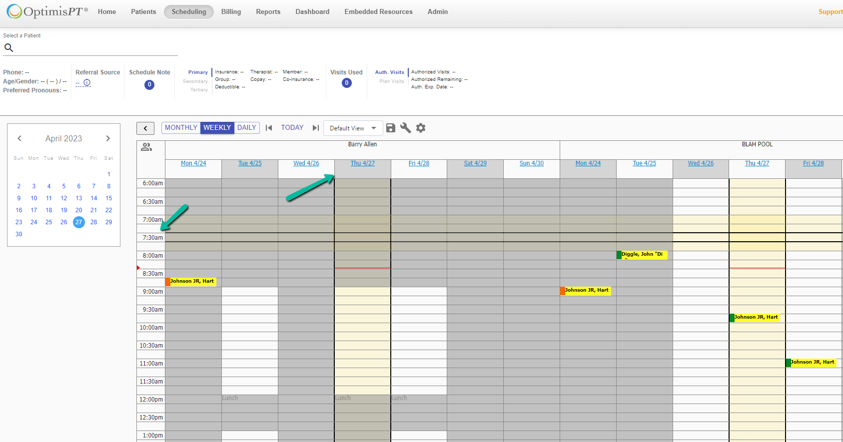843x442 pixels.
Task: Switch to the DAILY view
Action: click(247, 128)
